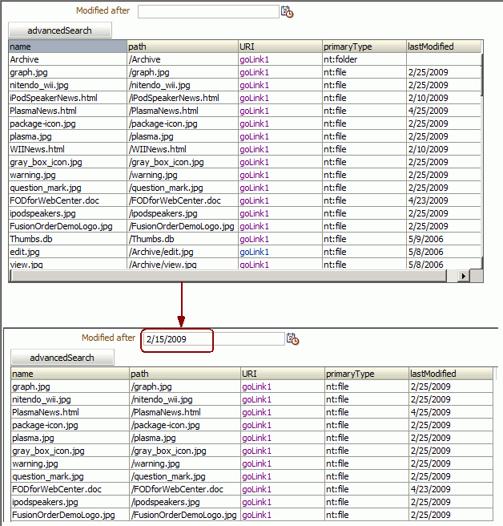This screenshot has height=526, width=503.
Task: Focus the empty Modified after input field
Action: (208, 12)
